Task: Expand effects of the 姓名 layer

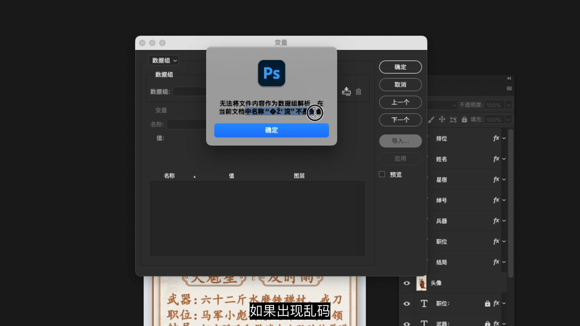Action: pyautogui.click(x=504, y=159)
